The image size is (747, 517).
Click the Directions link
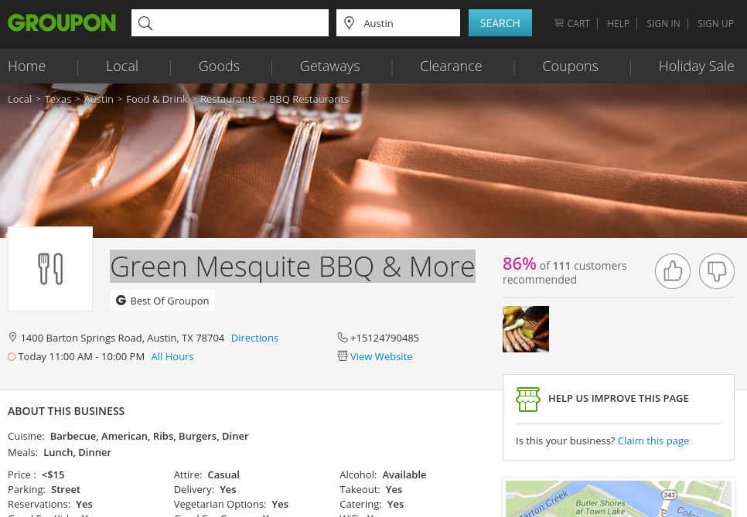coord(254,338)
